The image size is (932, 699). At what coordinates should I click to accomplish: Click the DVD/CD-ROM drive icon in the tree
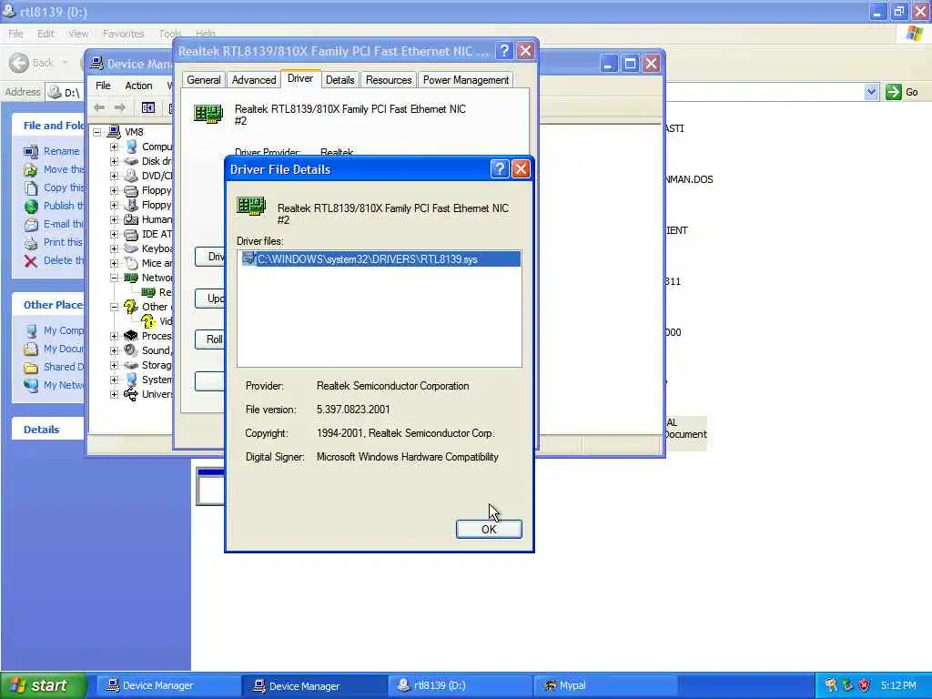point(131,176)
